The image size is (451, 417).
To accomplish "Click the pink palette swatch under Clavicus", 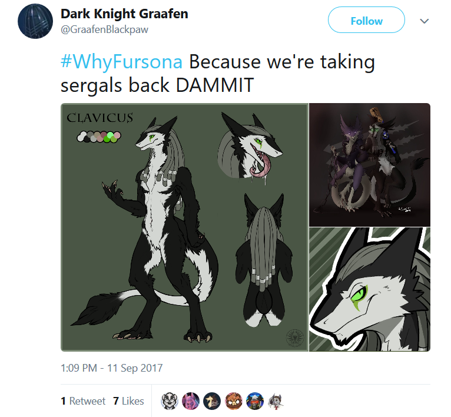I will click(117, 135).
